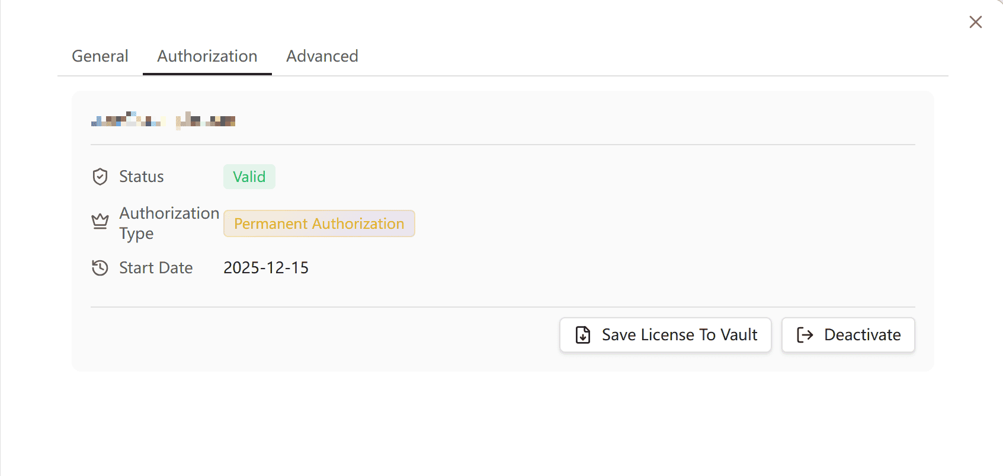Click the Permanent Authorization badge
The image size is (1003, 476).
click(x=319, y=223)
